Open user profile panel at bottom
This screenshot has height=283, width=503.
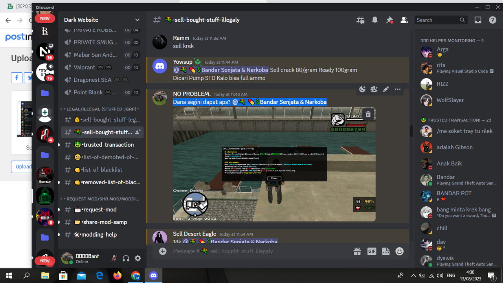tap(83, 258)
